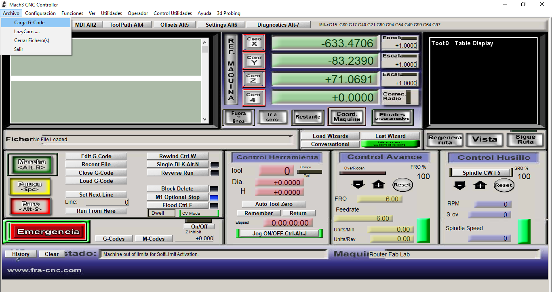Toggle Jog ON/OFF Ctrl-Alt-J
Image resolution: width=552 pixels, height=292 pixels.
pos(280,233)
